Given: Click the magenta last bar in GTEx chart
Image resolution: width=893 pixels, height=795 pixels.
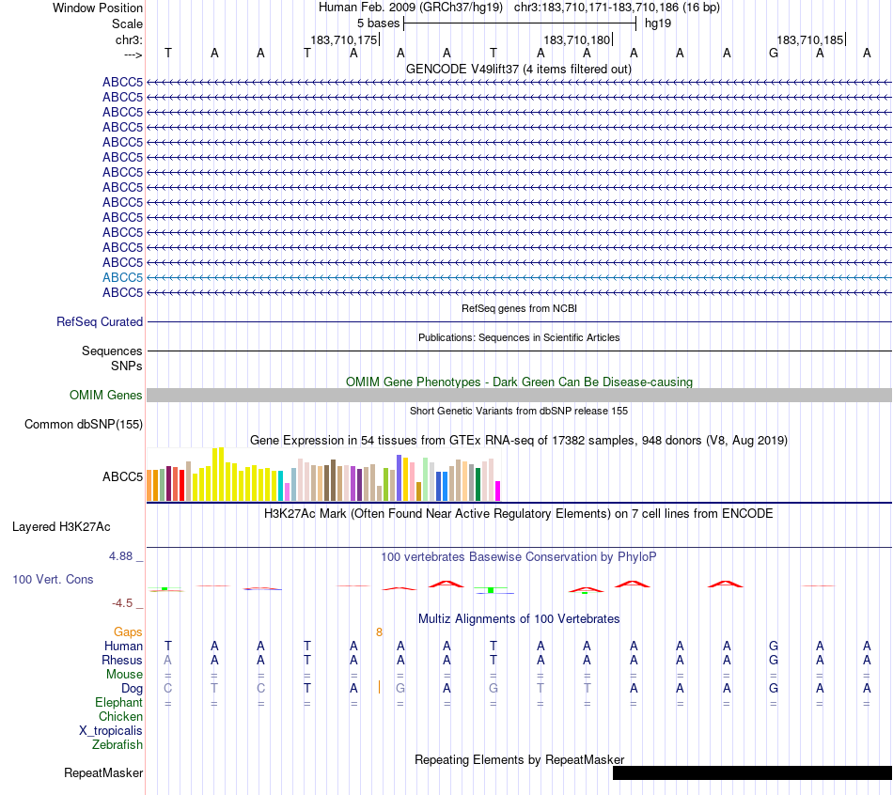Looking at the screenshot, I should 498,491.
